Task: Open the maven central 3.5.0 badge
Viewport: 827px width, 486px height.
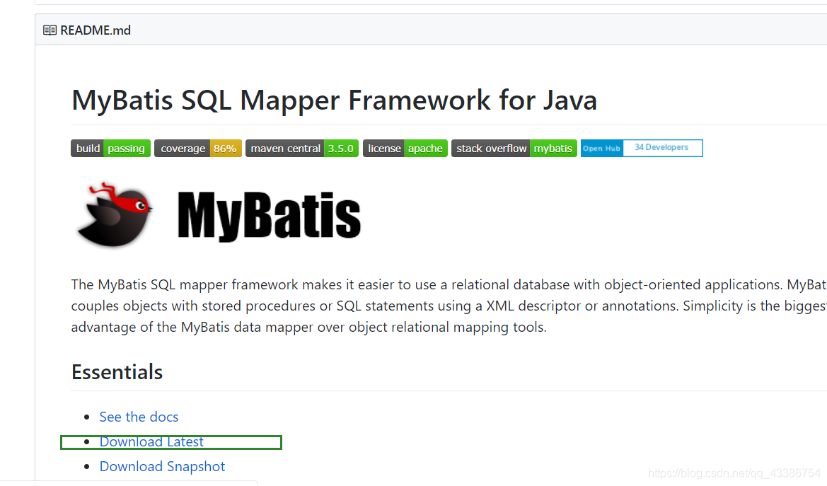Action: pos(301,149)
